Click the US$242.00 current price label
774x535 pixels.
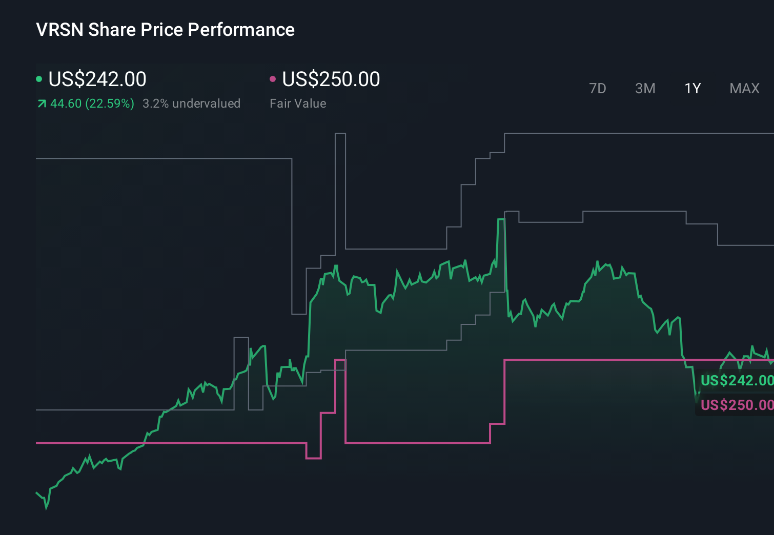(97, 79)
